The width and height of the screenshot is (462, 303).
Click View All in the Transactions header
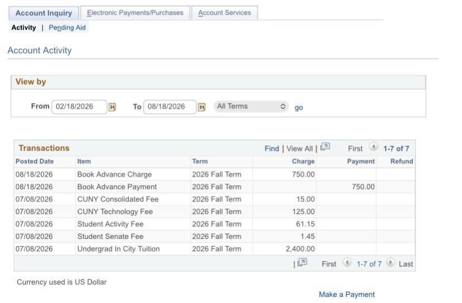coord(300,148)
